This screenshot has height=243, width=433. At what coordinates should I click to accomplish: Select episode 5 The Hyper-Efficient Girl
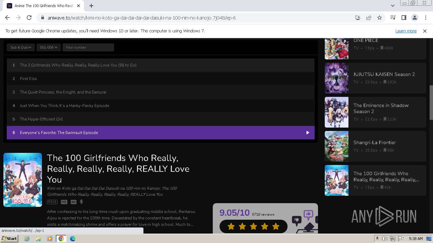(x=161, y=119)
